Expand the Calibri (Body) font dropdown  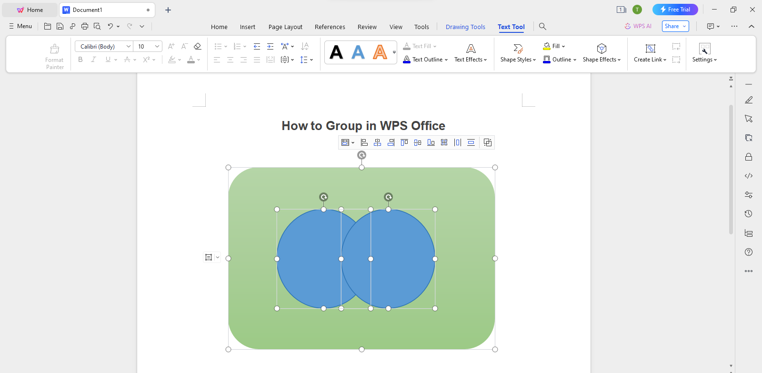pos(128,46)
